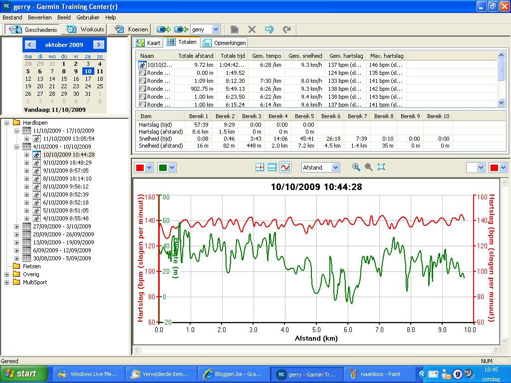Toggle the Workouts view button
Image resolution: width=511 pixels, height=383 pixels.
tap(86, 29)
